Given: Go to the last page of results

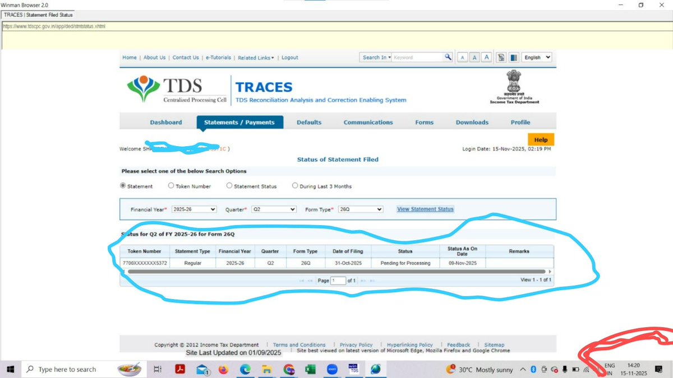Looking at the screenshot, I should [372, 281].
